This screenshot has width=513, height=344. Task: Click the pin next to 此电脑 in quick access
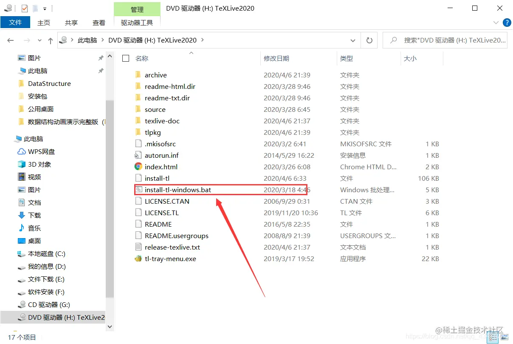tap(101, 71)
